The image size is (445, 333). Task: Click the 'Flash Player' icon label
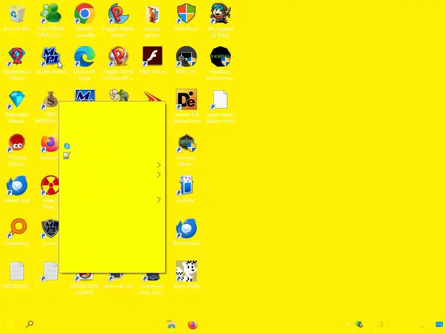click(153, 72)
